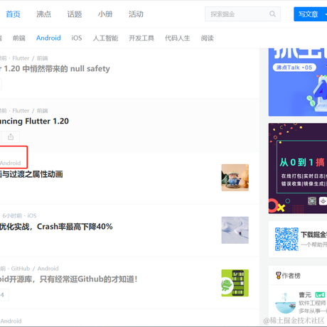Select the 阅读 category tab
Viewport: 327px width, 327px height.
(x=208, y=38)
